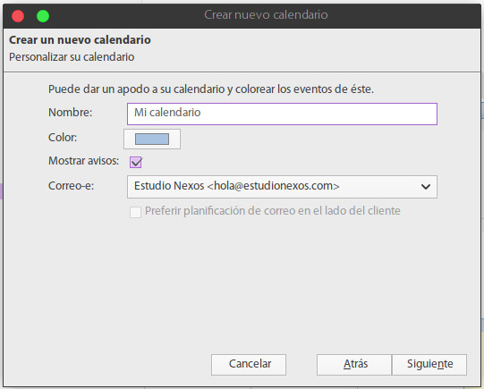Click the Nombre text field
Image resolution: width=484 pixels, height=389 pixels.
[x=282, y=114]
